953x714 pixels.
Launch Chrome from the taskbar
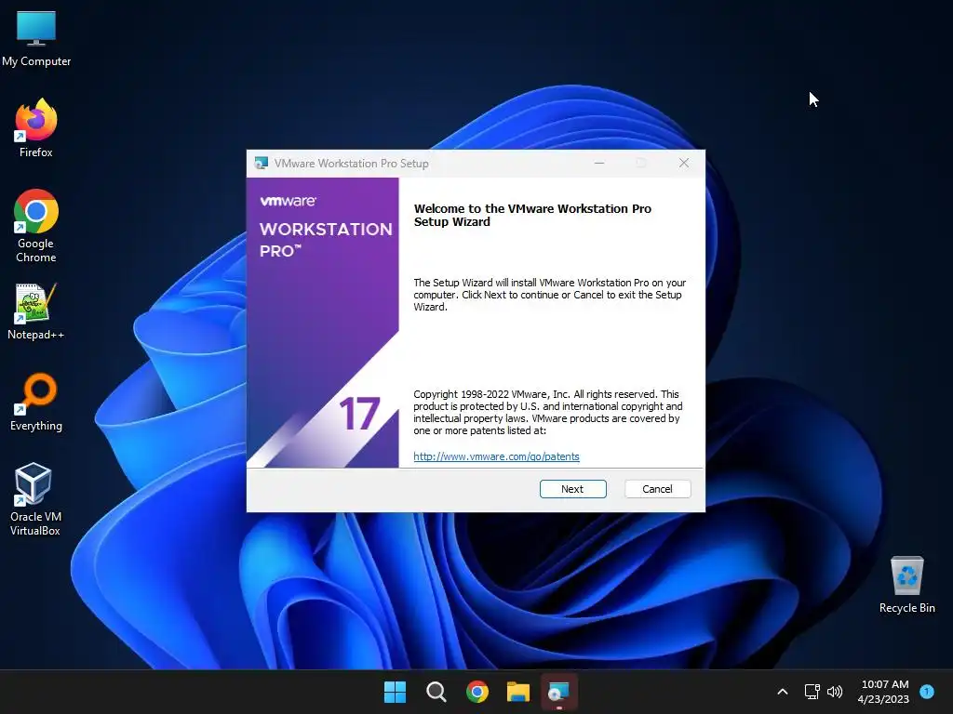point(477,692)
